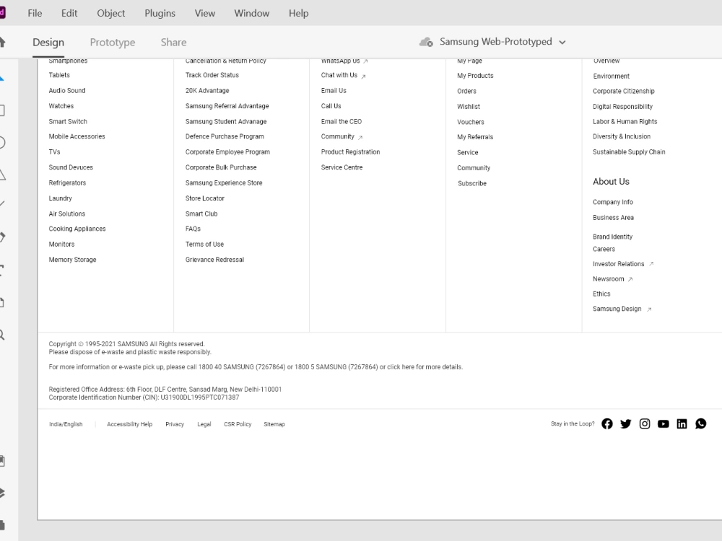The width and height of the screenshot is (722, 541).
Task: Select the Store Locator text
Action: pyautogui.click(x=205, y=198)
